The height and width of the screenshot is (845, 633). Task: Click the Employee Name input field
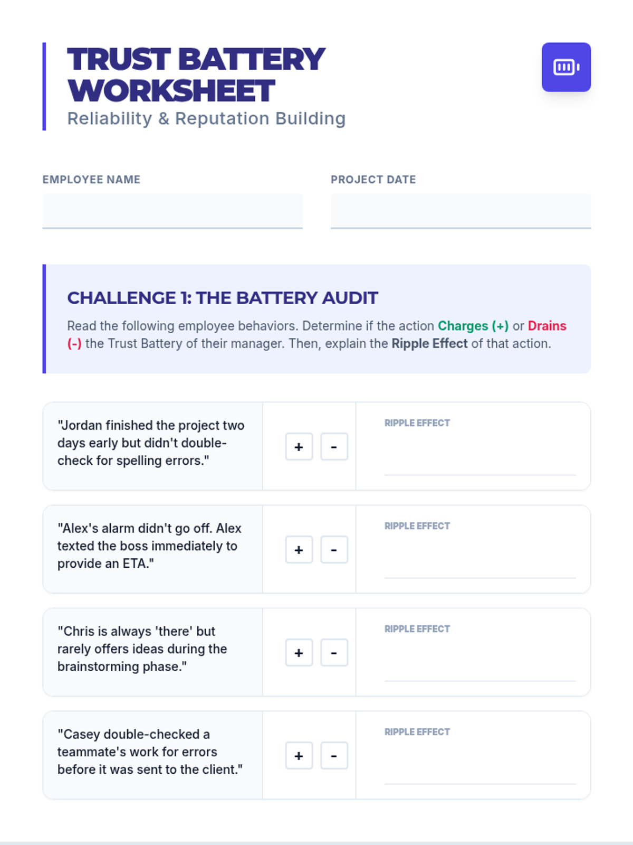tap(172, 211)
